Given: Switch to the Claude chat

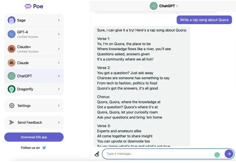Looking at the screenshot, I should click(34, 63).
